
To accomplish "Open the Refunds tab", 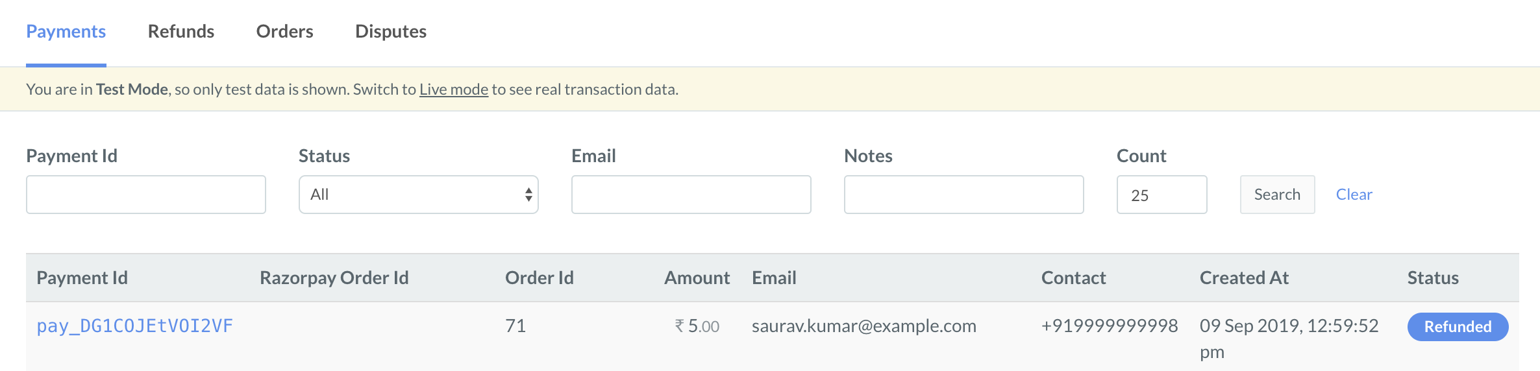I will pos(181,31).
